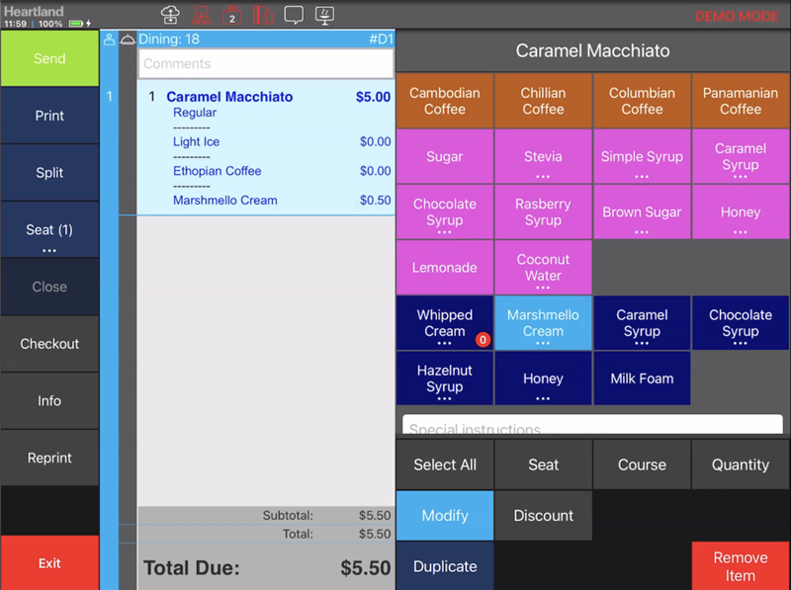Switch to the Modify panel
This screenshot has width=791, height=590.
[443, 515]
